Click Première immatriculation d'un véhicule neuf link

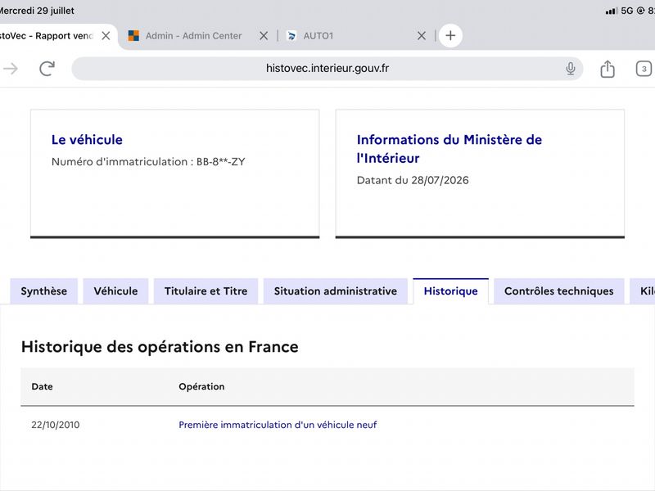pos(278,425)
